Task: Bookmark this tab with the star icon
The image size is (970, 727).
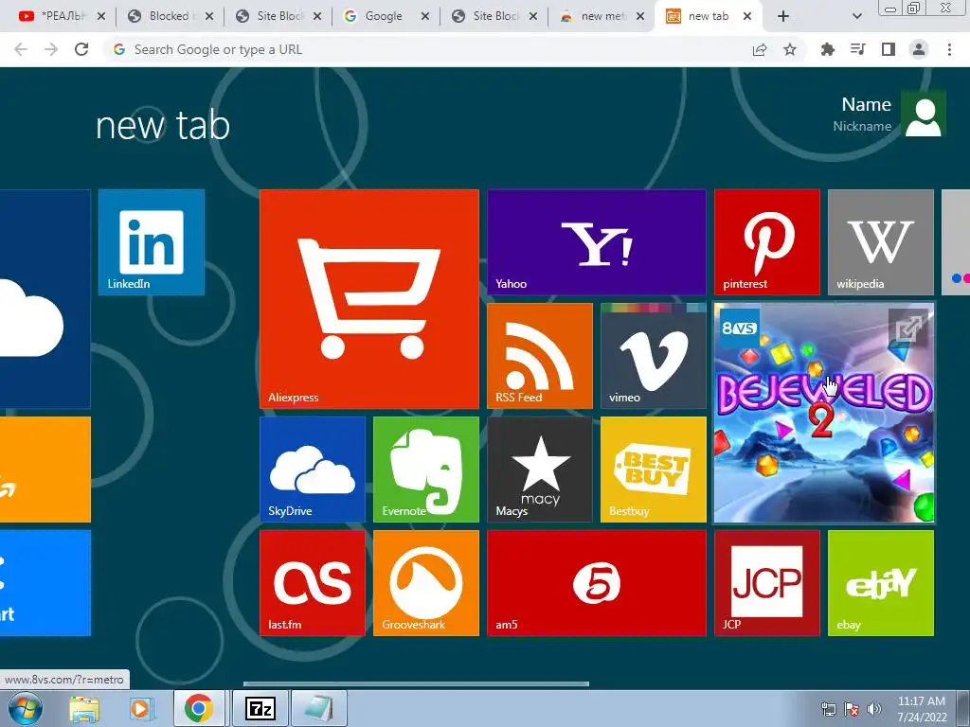Action: (790, 49)
